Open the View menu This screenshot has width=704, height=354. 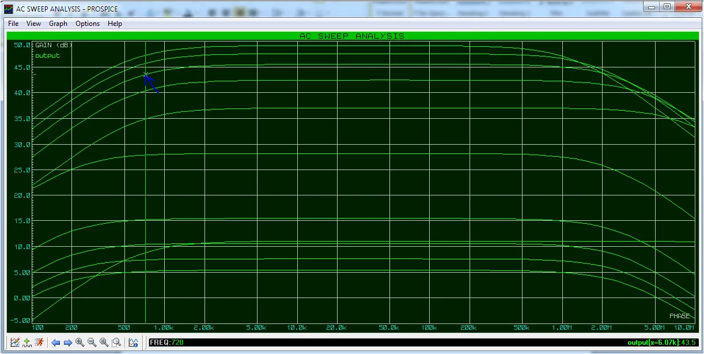point(33,24)
